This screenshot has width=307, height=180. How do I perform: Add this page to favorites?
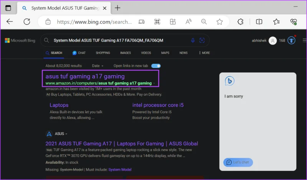point(220,21)
